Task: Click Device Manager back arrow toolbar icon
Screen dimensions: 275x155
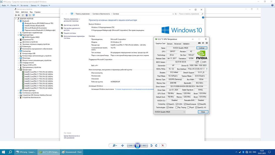Action: [x=16, y=15]
